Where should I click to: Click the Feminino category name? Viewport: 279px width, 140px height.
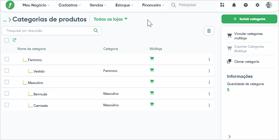35,60
